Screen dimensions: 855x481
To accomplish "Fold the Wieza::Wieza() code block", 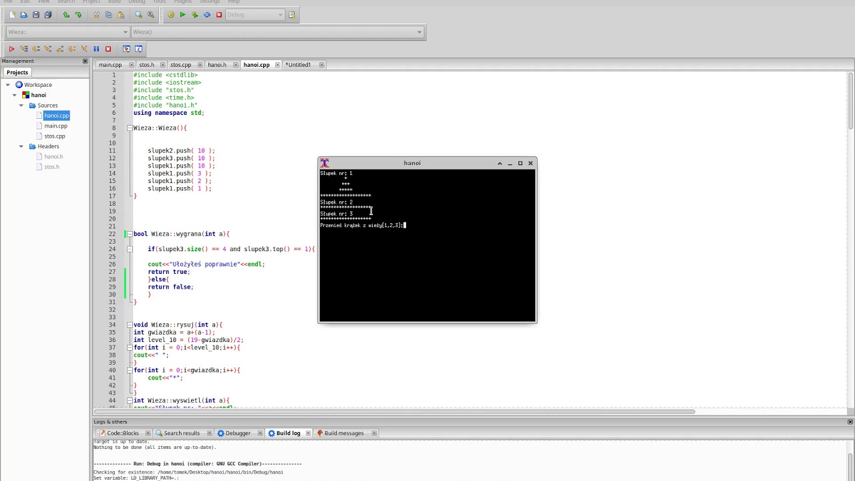I will tap(129, 128).
